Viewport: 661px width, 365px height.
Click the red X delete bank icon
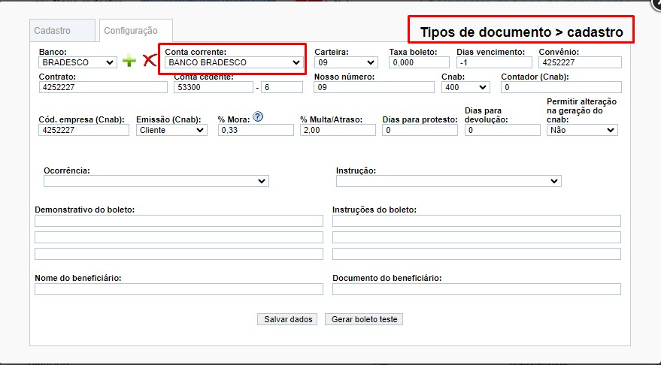coord(149,60)
